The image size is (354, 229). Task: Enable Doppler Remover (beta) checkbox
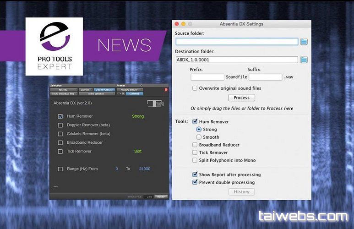[x=60, y=125]
